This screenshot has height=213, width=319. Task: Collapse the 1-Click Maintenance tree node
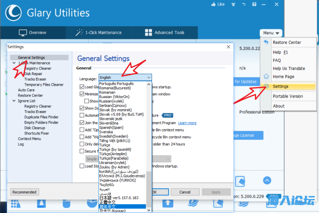(x=14, y=63)
